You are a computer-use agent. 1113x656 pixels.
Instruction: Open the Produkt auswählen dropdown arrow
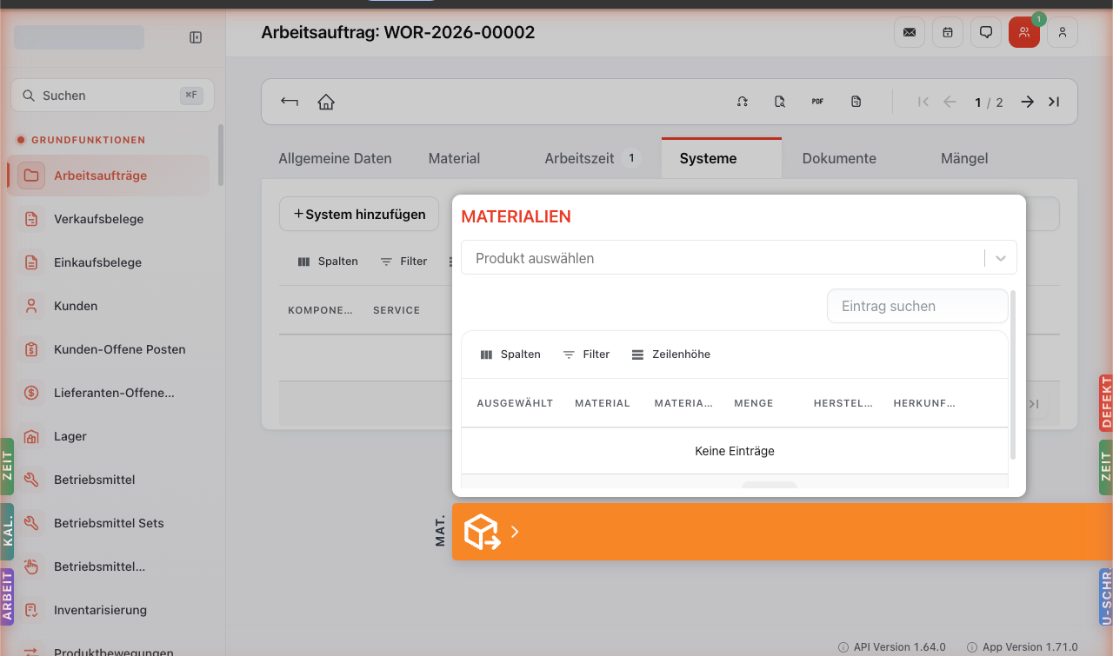tap(1001, 258)
